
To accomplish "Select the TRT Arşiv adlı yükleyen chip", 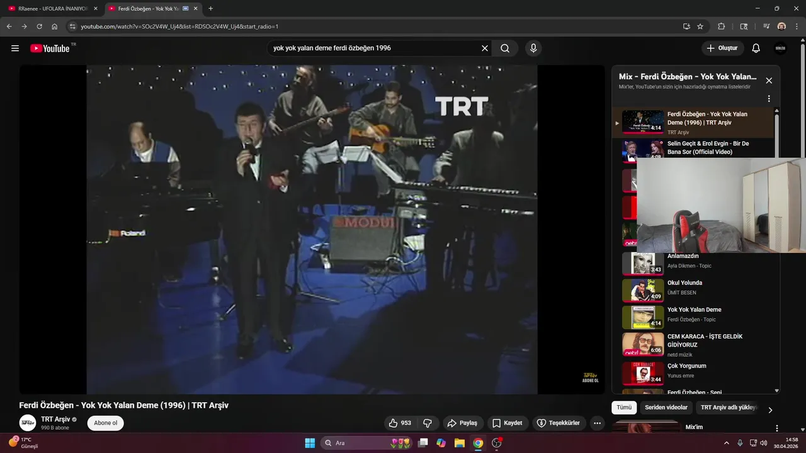I will coord(729,408).
